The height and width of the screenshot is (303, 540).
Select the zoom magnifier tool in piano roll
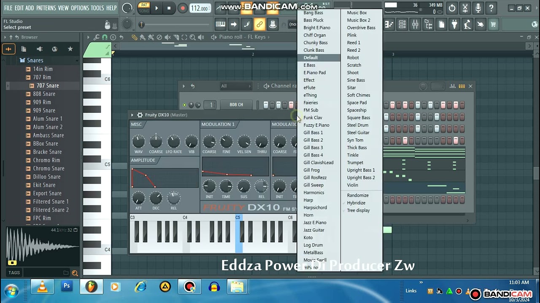[x=193, y=37]
